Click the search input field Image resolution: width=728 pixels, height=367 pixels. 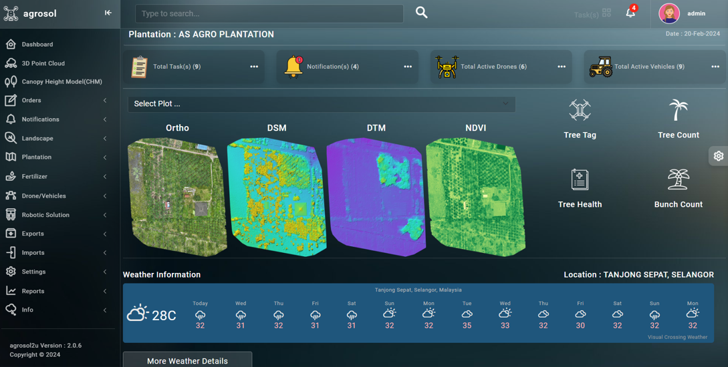[x=269, y=13]
